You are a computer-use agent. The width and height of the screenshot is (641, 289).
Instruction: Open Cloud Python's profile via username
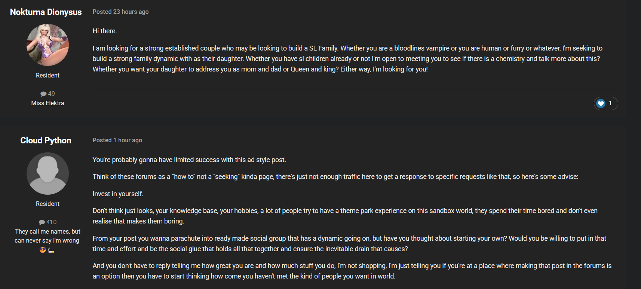tap(46, 140)
